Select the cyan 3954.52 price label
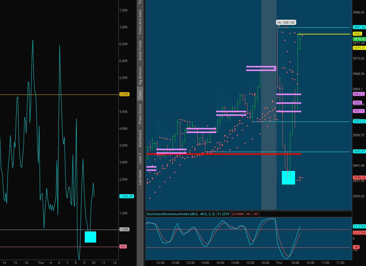The height and width of the screenshot is (266, 366). (x=359, y=122)
